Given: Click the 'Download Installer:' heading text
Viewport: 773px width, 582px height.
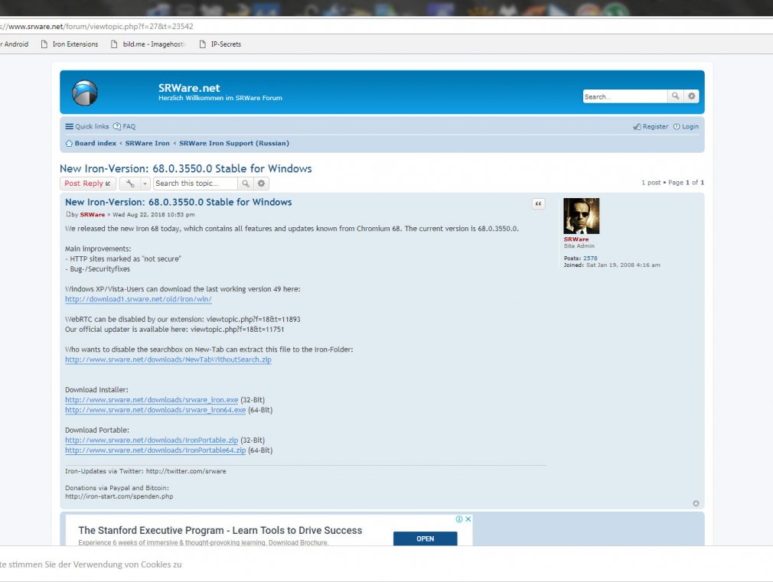Looking at the screenshot, I should 96,390.
